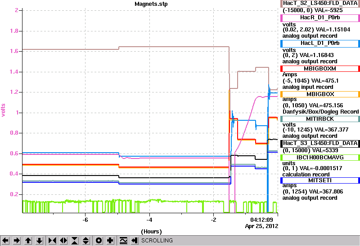This screenshot has width=360, height=246.
Task: Select the IBC1H00BCMAVG green curve legend
Action: (x=320, y=158)
